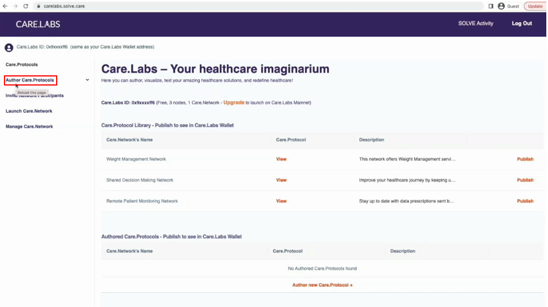The height and width of the screenshot is (307, 548).
Task: View the Weight Management Network protocol
Action: pyautogui.click(x=281, y=159)
